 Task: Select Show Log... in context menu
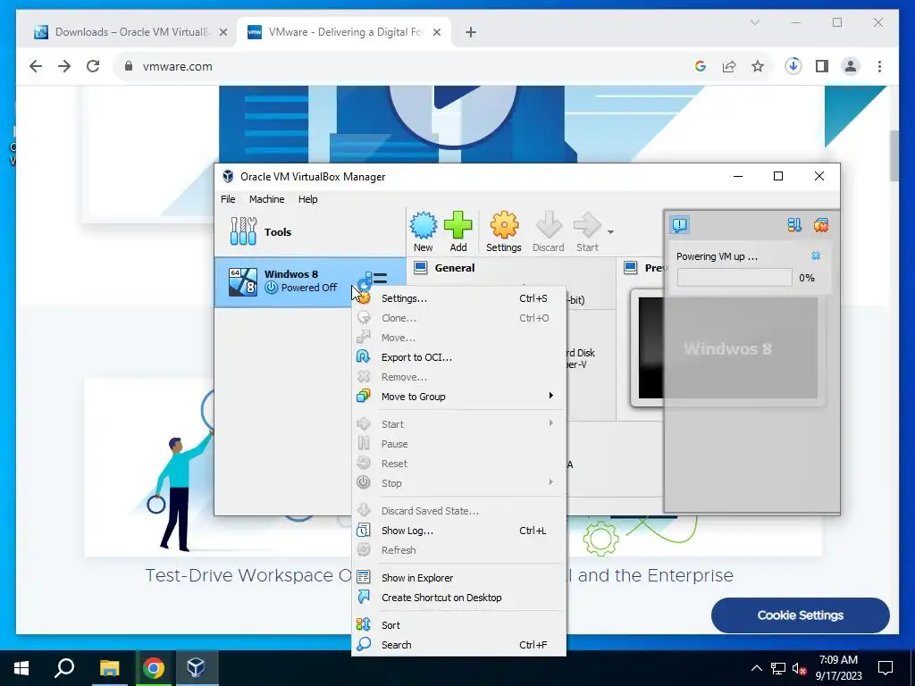[458, 531]
